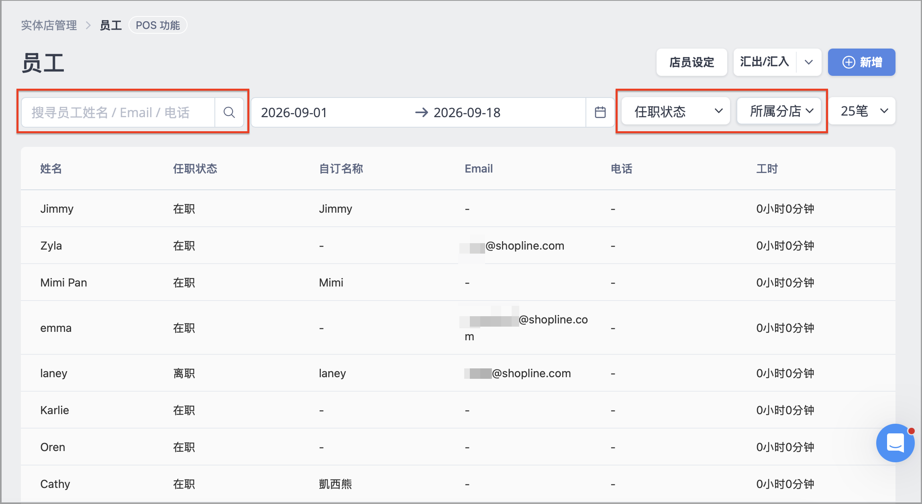Screen dimensions: 922x504
Task: Focus the employee name/Email/phone search field
Action: (x=118, y=112)
